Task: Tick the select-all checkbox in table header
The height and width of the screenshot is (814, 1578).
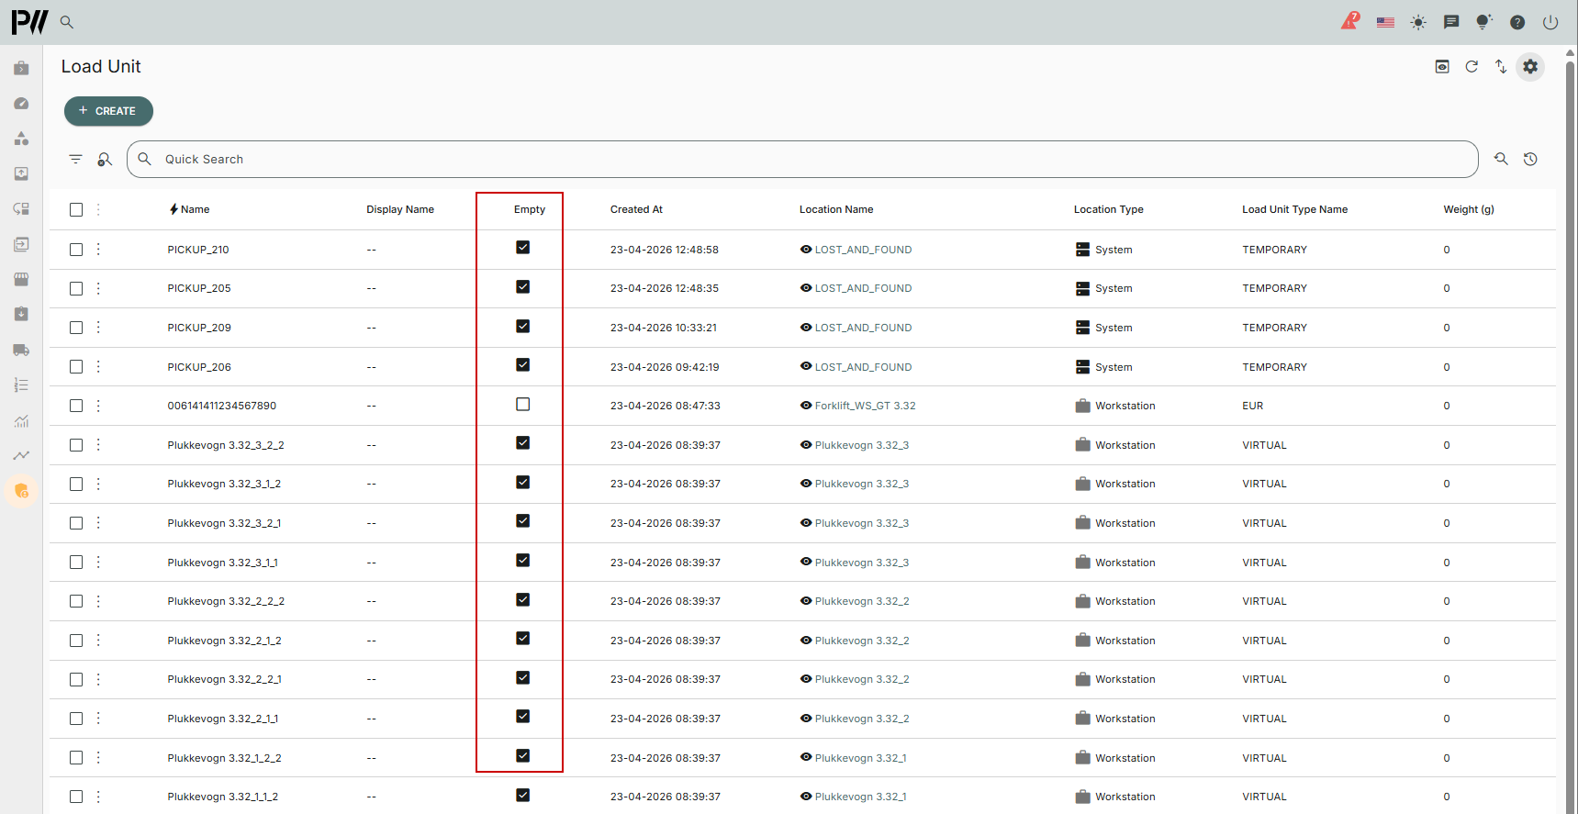Action: pyautogui.click(x=76, y=209)
